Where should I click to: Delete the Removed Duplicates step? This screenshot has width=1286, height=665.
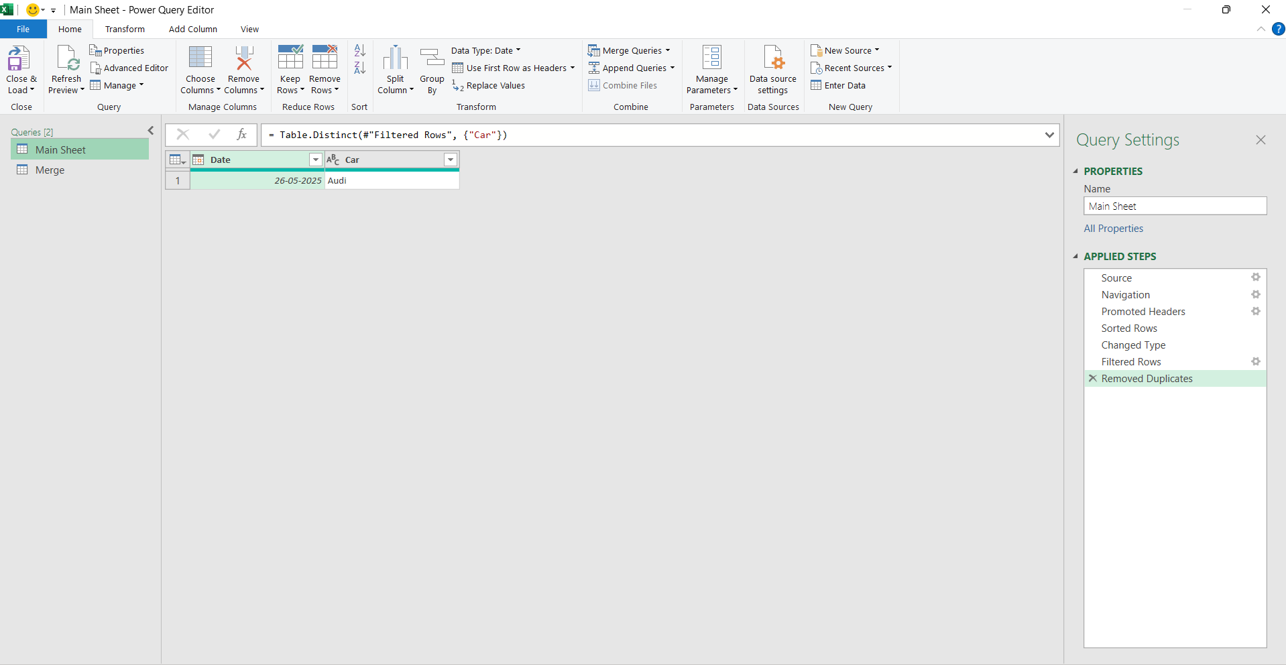(1093, 378)
